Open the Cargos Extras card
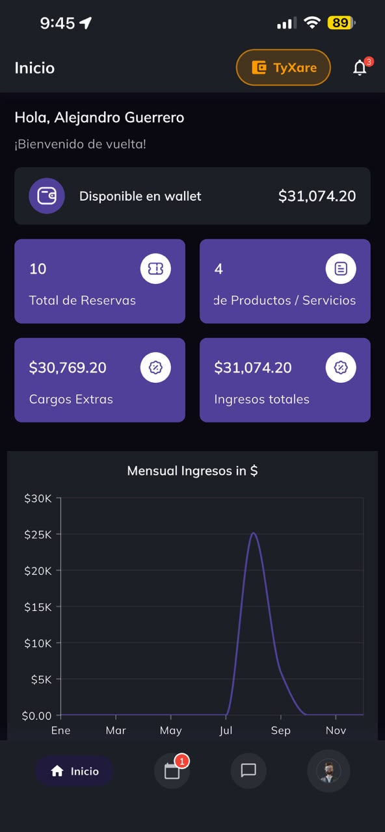Viewport: 385px width, 832px height. (100, 380)
